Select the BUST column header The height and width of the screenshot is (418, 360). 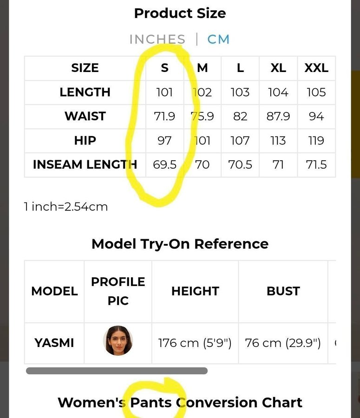click(283, 291)
